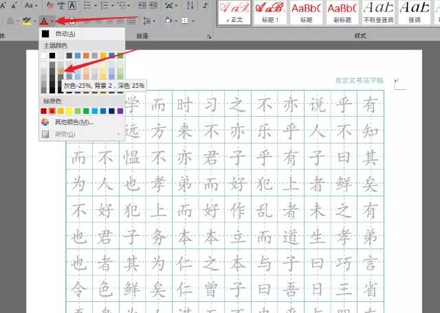Toggle the character border icon
440x313 pixels.
[x=72, y=5]
